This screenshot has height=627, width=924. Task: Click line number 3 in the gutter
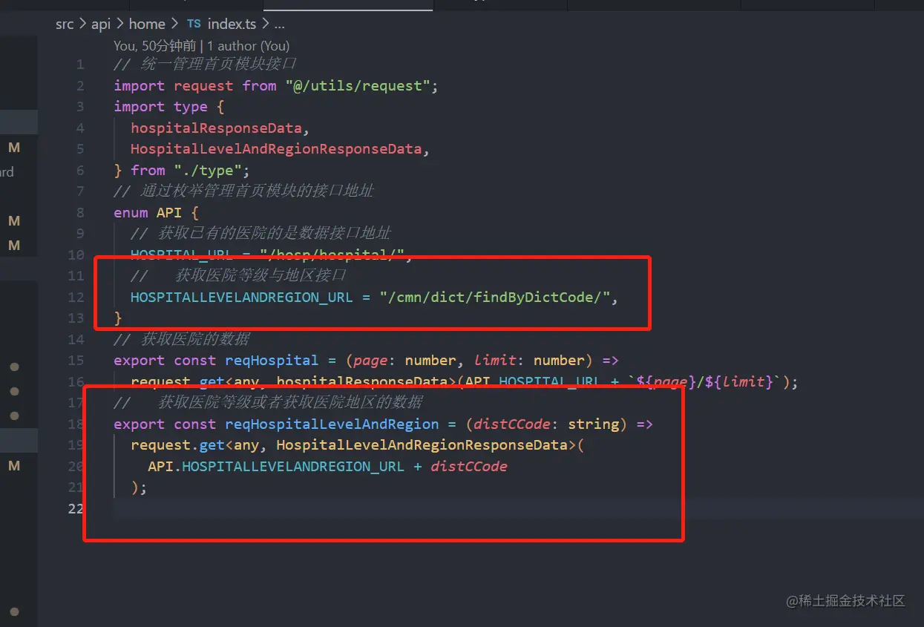pos(80,107)
